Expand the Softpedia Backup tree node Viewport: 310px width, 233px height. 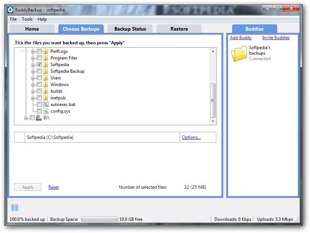click(x=33, y=72)
